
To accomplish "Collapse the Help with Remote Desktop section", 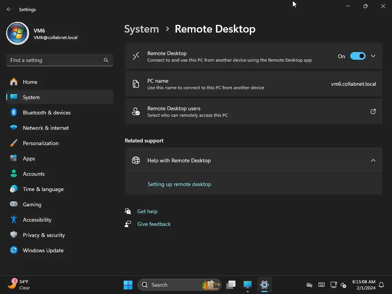I will 373,160.
